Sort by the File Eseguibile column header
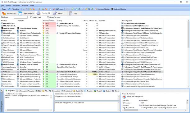The height and width of the screenshot is (113, 190). 142,20
